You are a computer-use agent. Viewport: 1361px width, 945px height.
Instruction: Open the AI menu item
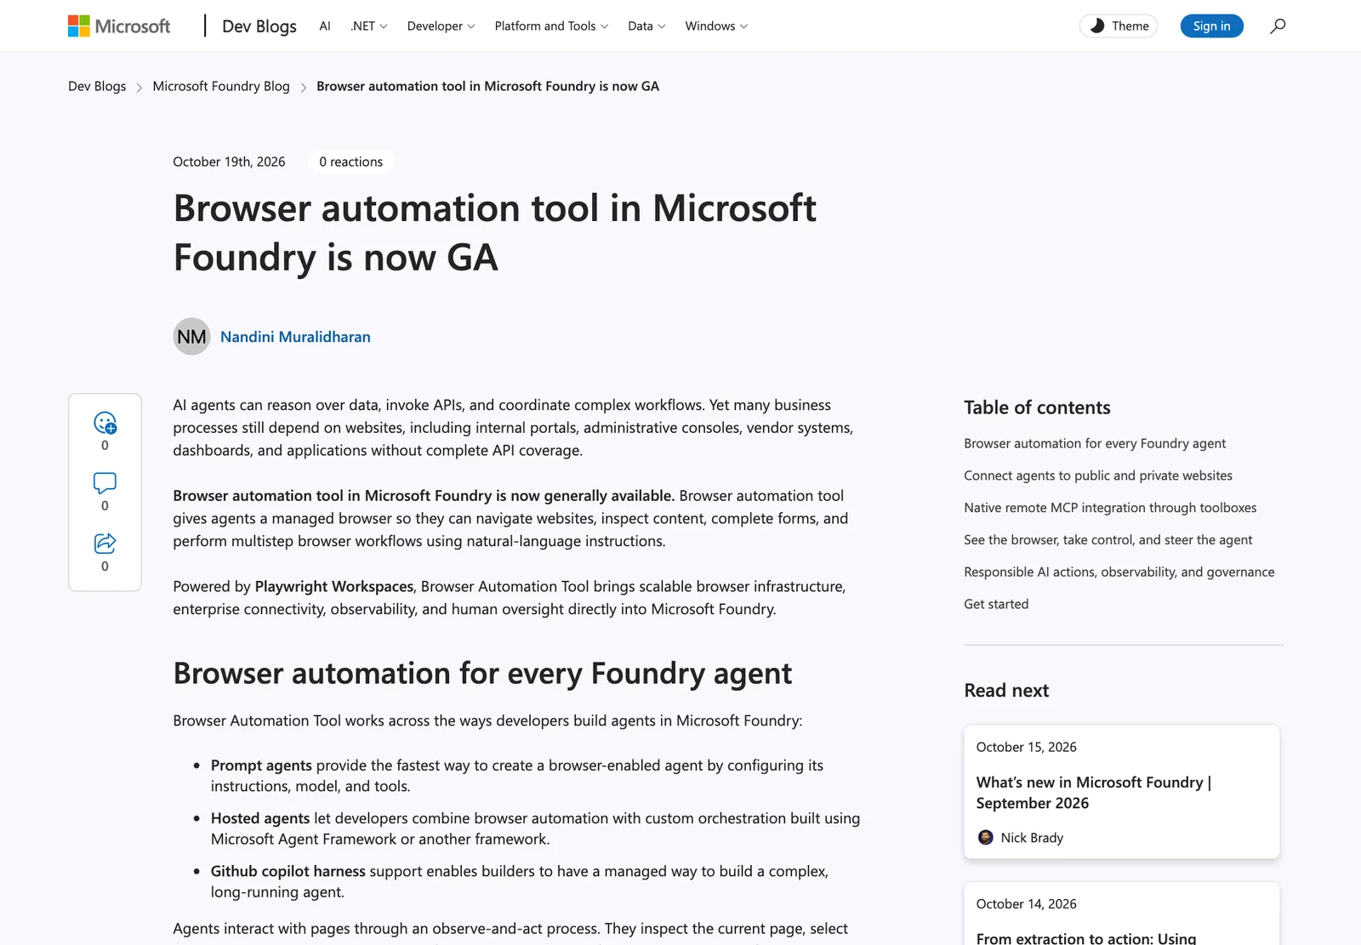coord(325,26)
